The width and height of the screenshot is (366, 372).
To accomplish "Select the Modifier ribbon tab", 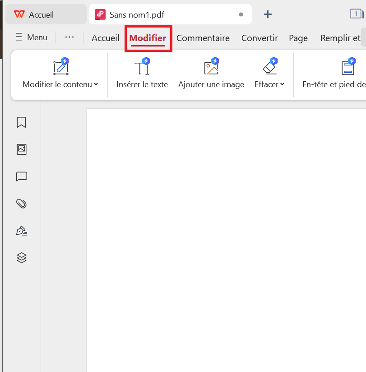I will coord(148,38).
